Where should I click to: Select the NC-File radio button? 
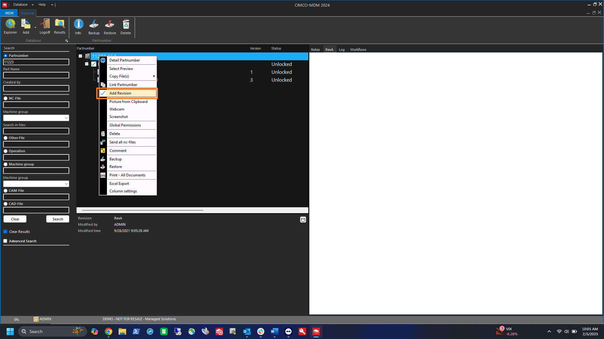point(5,99)
